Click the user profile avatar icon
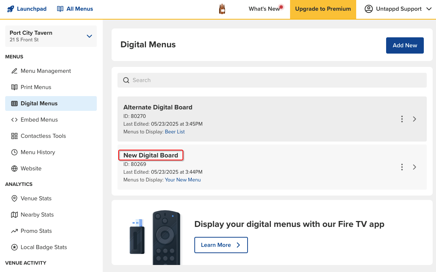436x272 pixels. point(368,9)
